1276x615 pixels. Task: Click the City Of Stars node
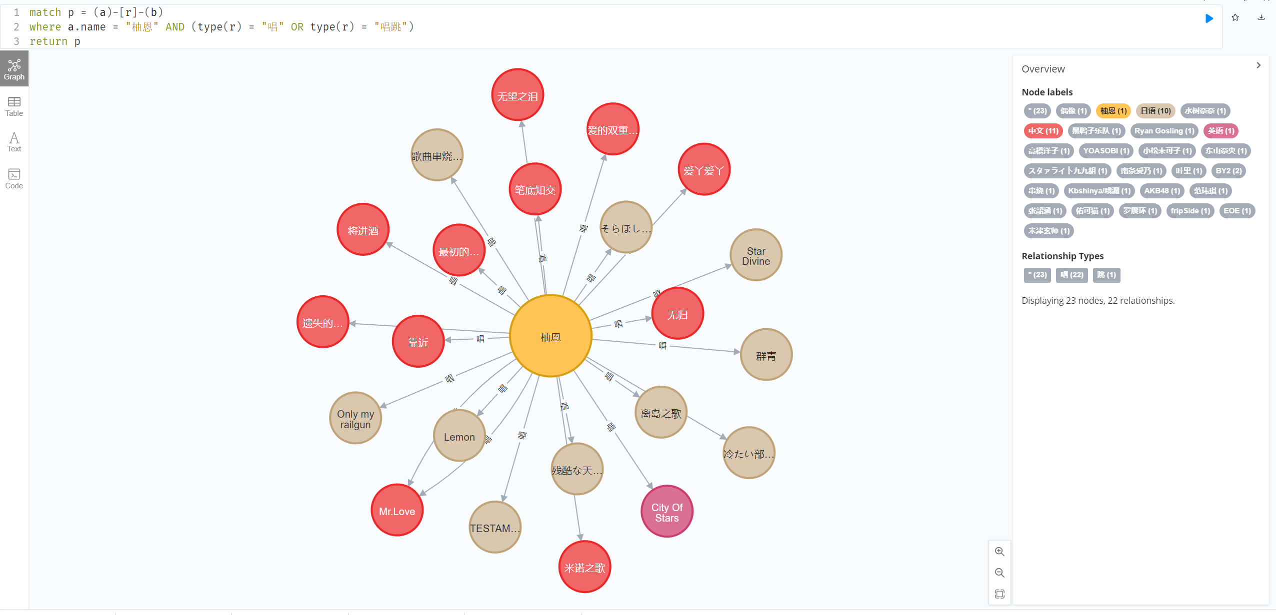[666, 512]
